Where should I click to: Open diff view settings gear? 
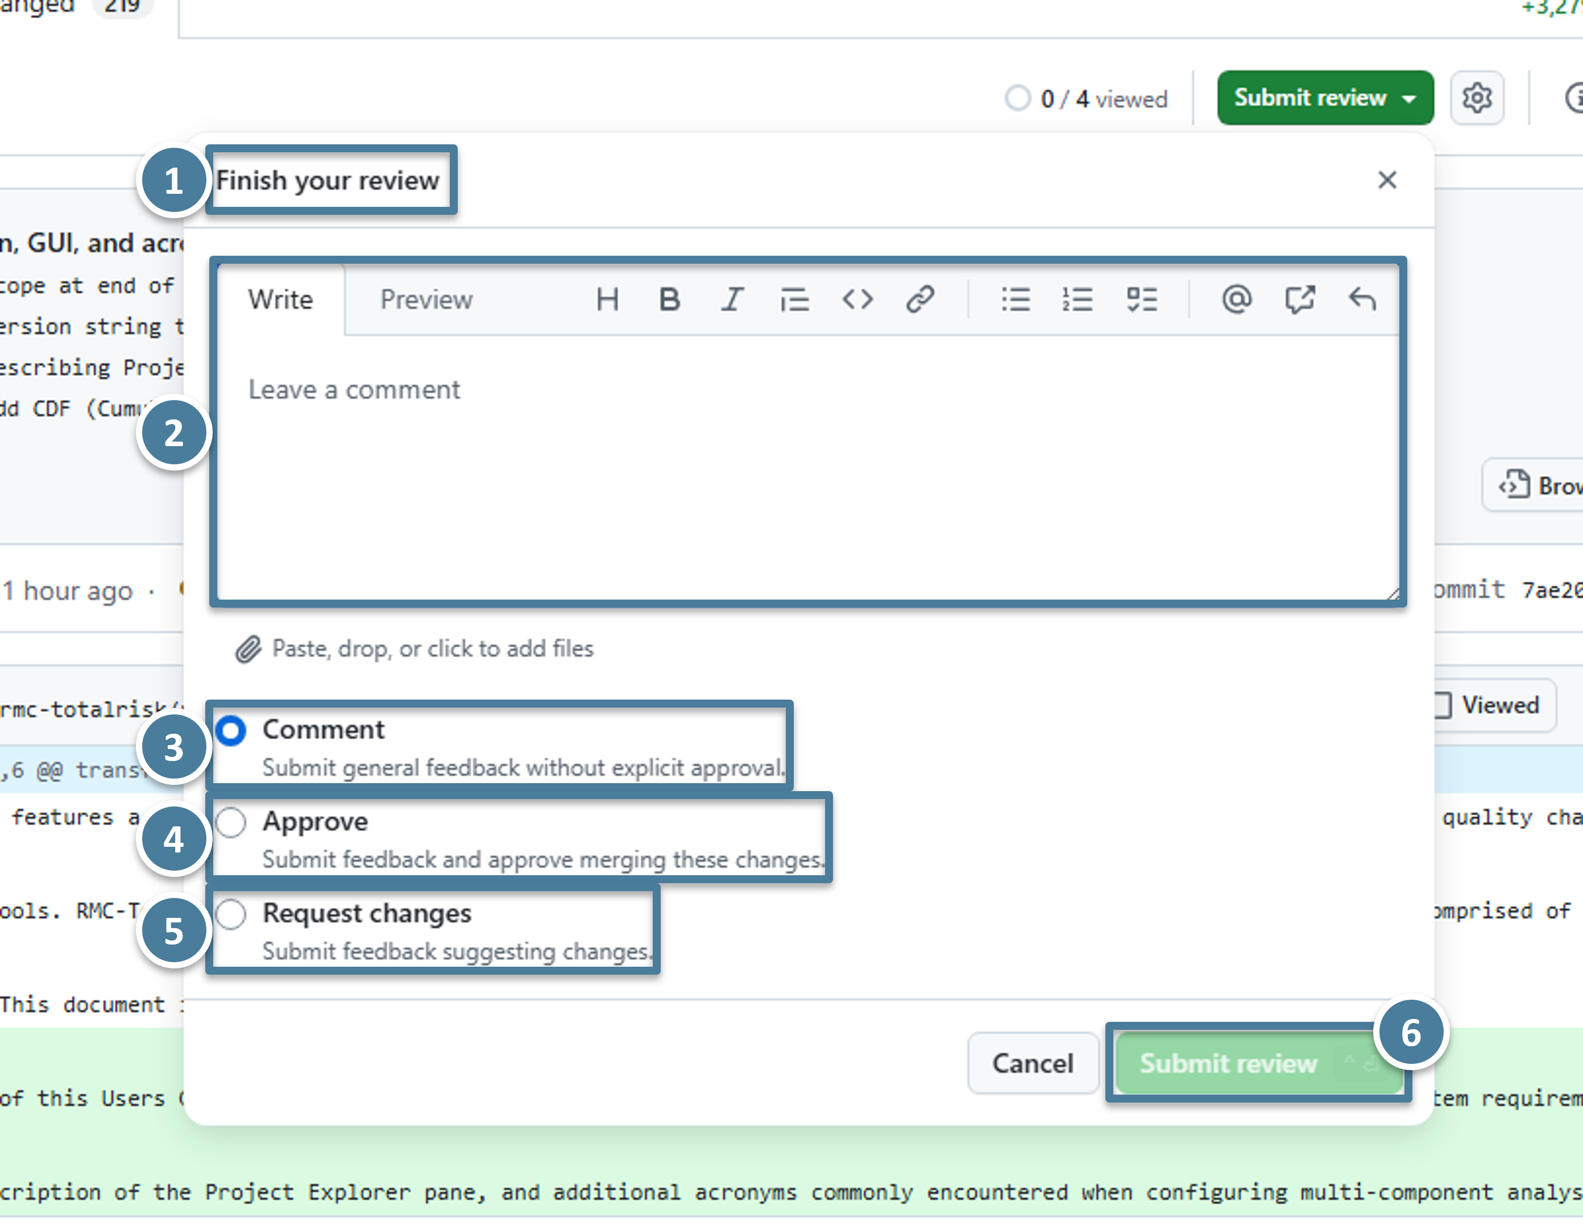tap(1477, 98)
